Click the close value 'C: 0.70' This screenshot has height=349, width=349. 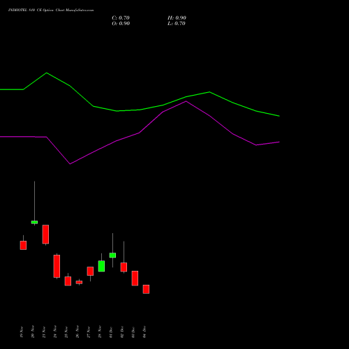(121, 18)
